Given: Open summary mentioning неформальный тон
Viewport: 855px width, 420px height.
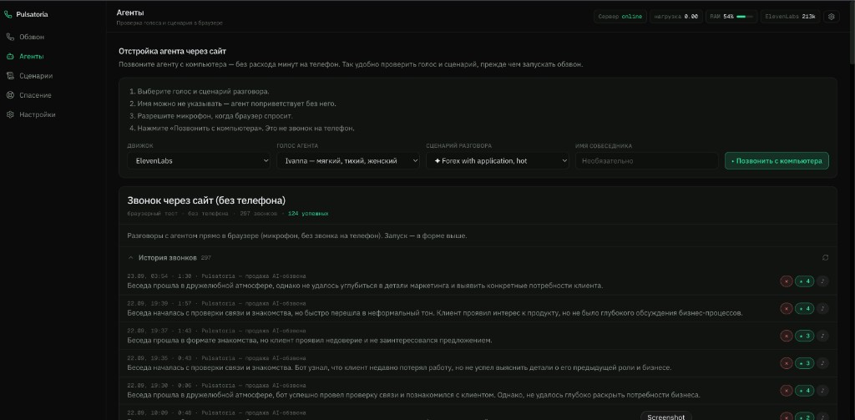Looking at the screenshot, I should coord(434,312).
